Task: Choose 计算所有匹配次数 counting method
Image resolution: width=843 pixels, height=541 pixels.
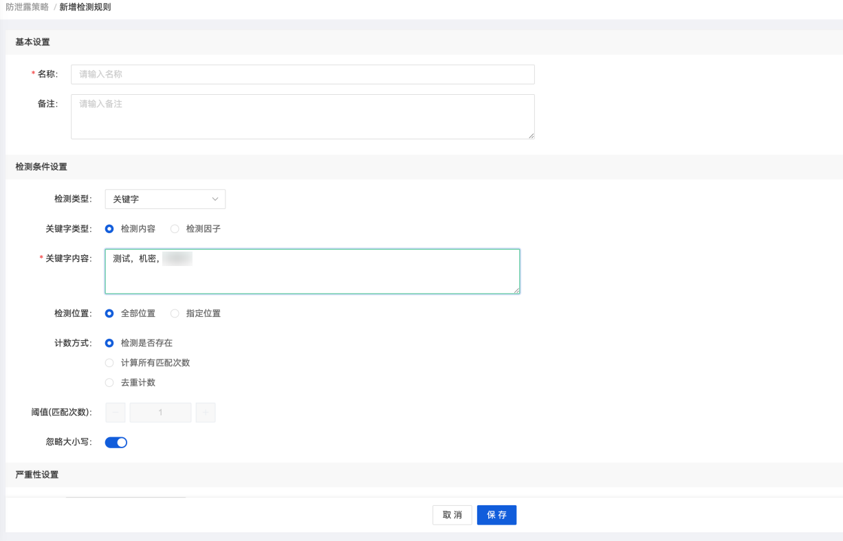Action: (x=109, y=363)
